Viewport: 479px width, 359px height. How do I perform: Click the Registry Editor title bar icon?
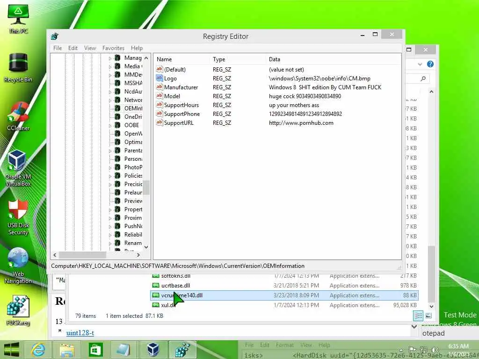pos(55,36)
